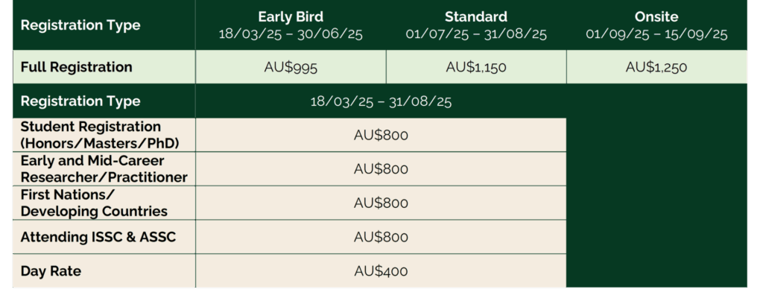Image resolution: width=763 pixels, height=307 pixels.
Task: Click the second Registration Type header cell
Action: point(104,101)
